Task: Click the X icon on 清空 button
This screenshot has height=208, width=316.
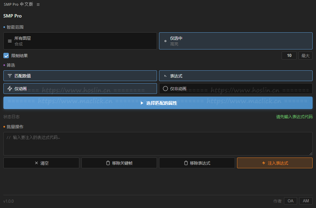Action: tap(36, 163)
